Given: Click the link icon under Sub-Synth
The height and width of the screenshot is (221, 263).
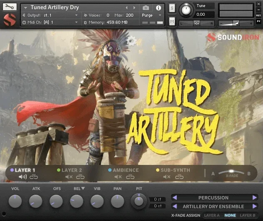Looking at the screenshot, I should click(x=179, y=177).
